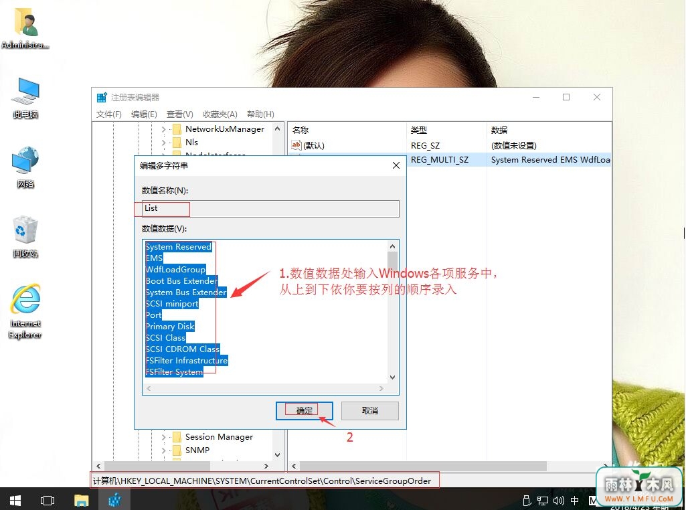Viewport: 686px width, 510px height.
Task: Open File Explorer from taskbar
Action: [x=82, y=500]
